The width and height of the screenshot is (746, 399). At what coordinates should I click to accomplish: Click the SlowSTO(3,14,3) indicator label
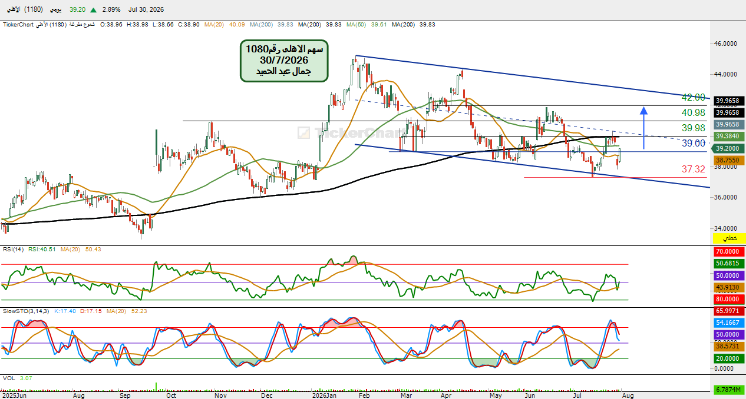(x=27, y=311)
